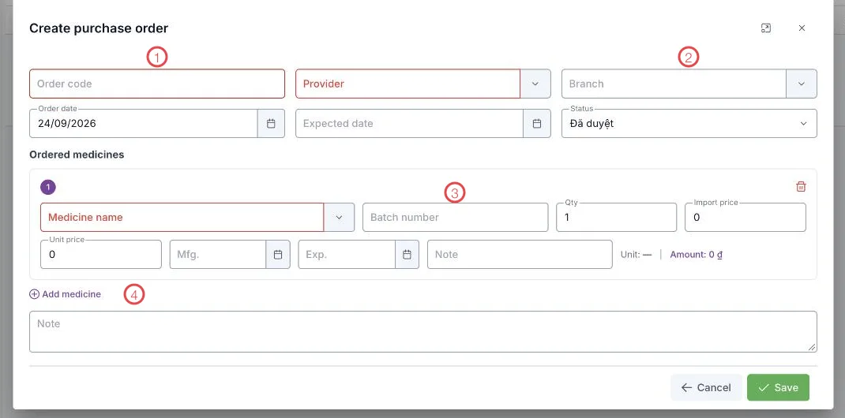Click the Order code input field
This screenshot has height=418, width=845.
click(157, 84)
